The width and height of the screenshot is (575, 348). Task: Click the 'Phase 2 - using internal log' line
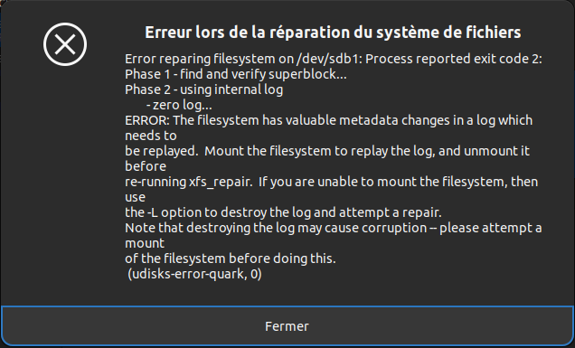coord(204,89)
